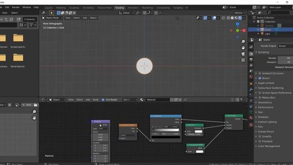Activate the Select Box tool icon

pos(52,13)
